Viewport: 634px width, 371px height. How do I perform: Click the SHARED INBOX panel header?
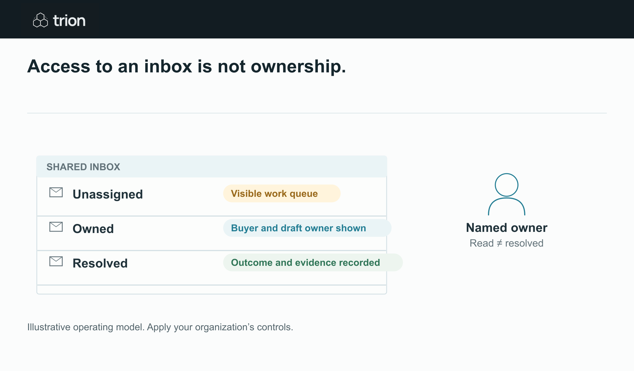[212, 167]
